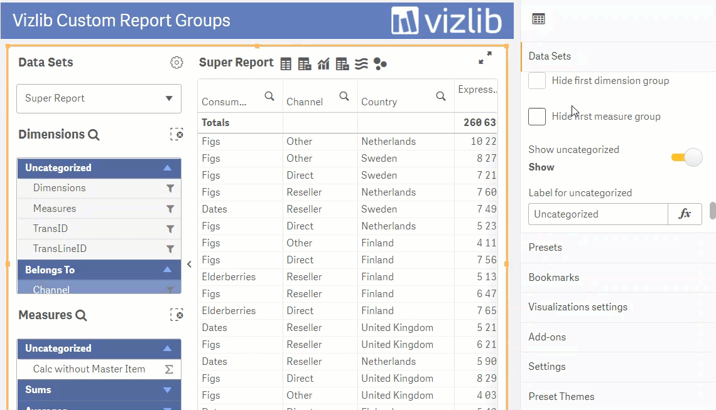Screen dimensions: 716x410
Task: Search the Measures list
Action: pyautogui.click(x=81, y=315)
